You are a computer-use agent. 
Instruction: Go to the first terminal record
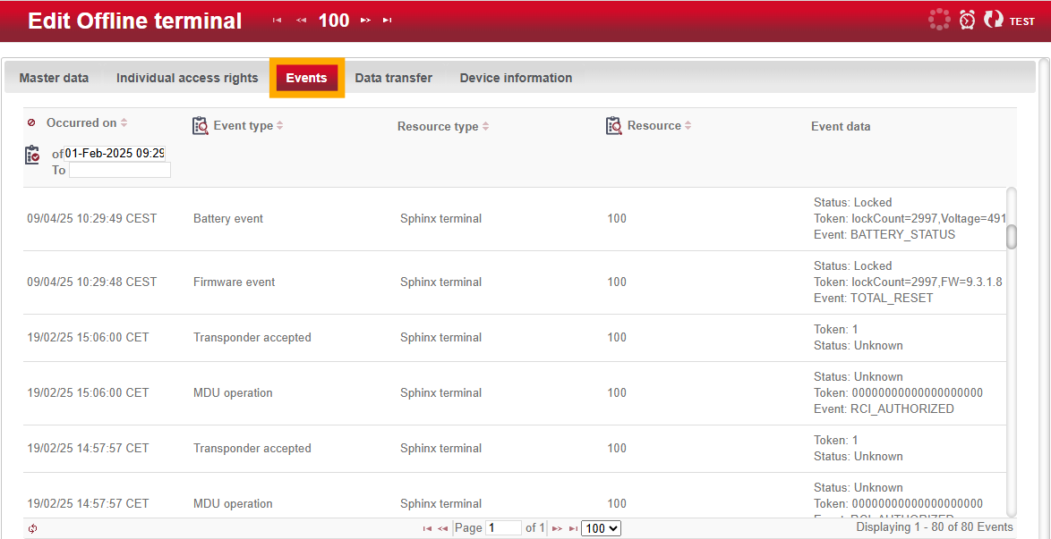point(278,21)
